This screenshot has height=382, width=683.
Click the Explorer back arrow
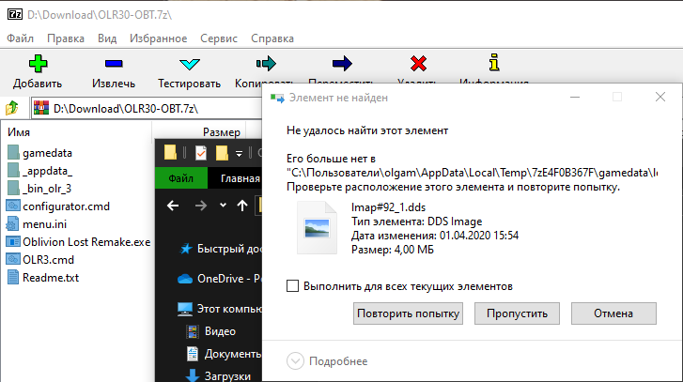click(x=173, y=206)
